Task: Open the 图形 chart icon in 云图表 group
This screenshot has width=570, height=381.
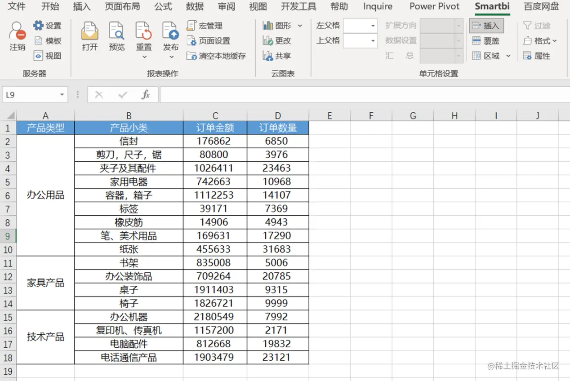Action: [x=278, y=25]
